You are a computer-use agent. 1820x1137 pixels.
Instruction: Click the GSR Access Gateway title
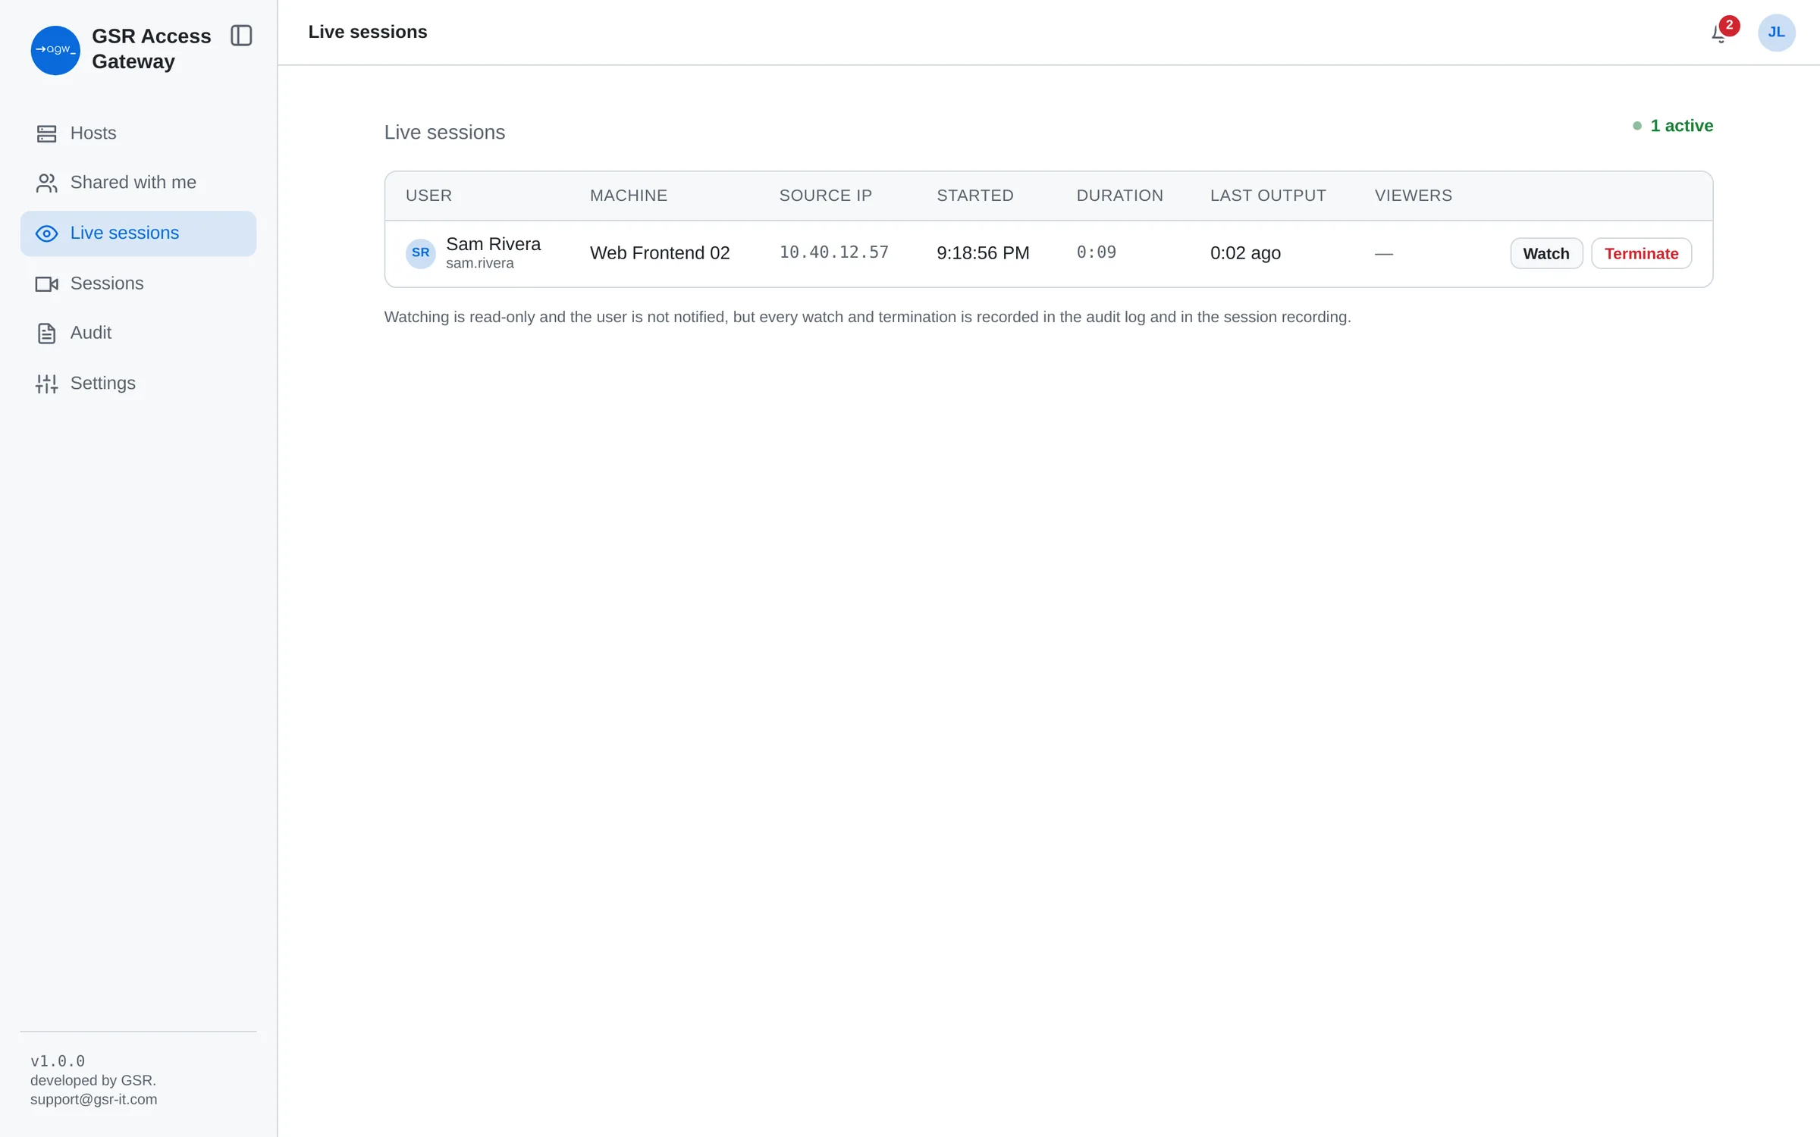[x=152, y=49]
